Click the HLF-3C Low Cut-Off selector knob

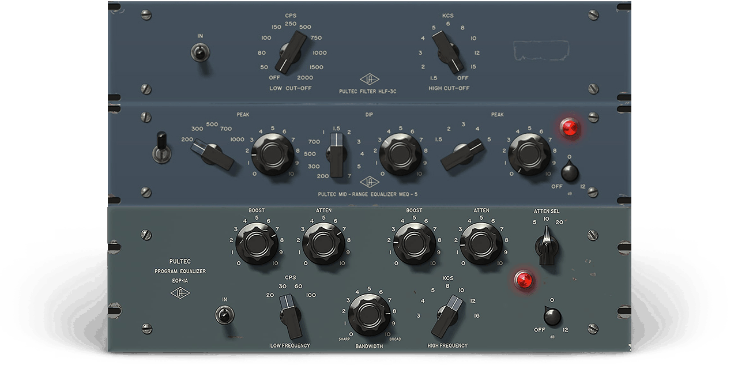tap(291, 52)
